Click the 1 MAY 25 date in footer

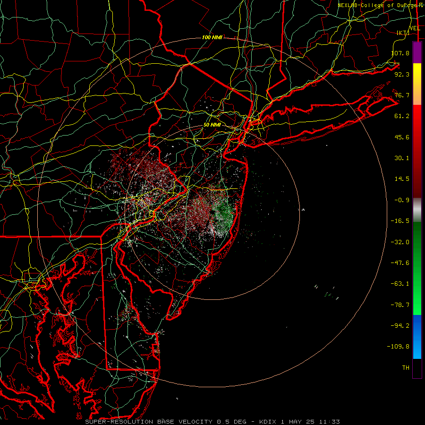coord(297,422)
